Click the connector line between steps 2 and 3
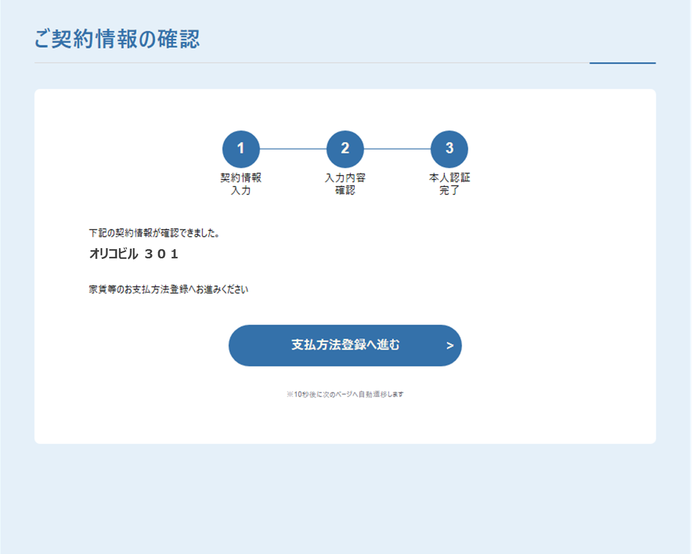Image resolution: width=692 pixels, height=554 pixels. 397,149
